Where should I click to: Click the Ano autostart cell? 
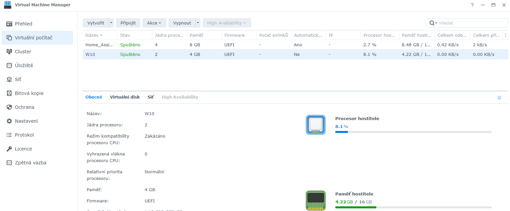point(298,45)
